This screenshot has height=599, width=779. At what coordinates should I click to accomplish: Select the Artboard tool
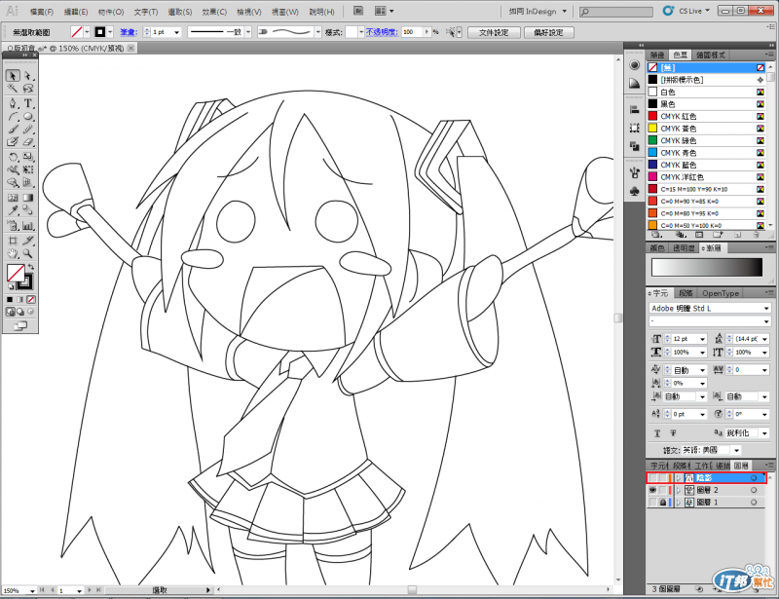[13, 241]
